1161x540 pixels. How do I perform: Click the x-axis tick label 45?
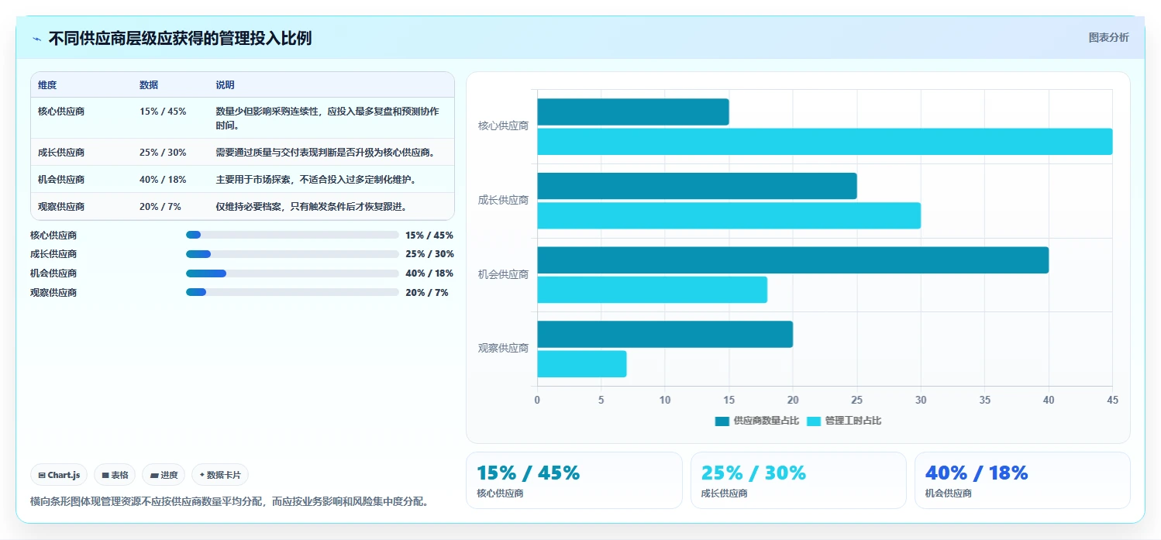tap(1112, 401)
